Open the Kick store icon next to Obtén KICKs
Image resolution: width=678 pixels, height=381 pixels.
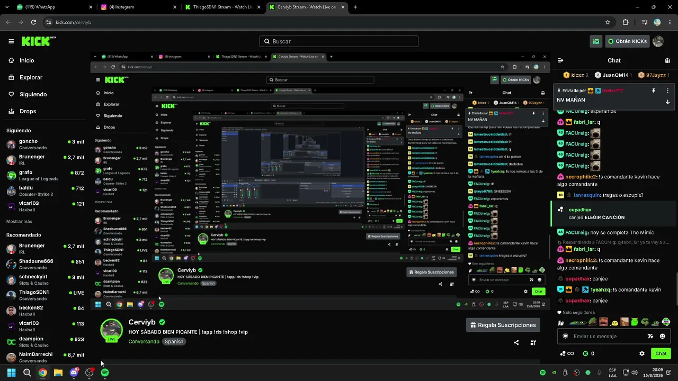pyautogui.click(x=596, y=41)
